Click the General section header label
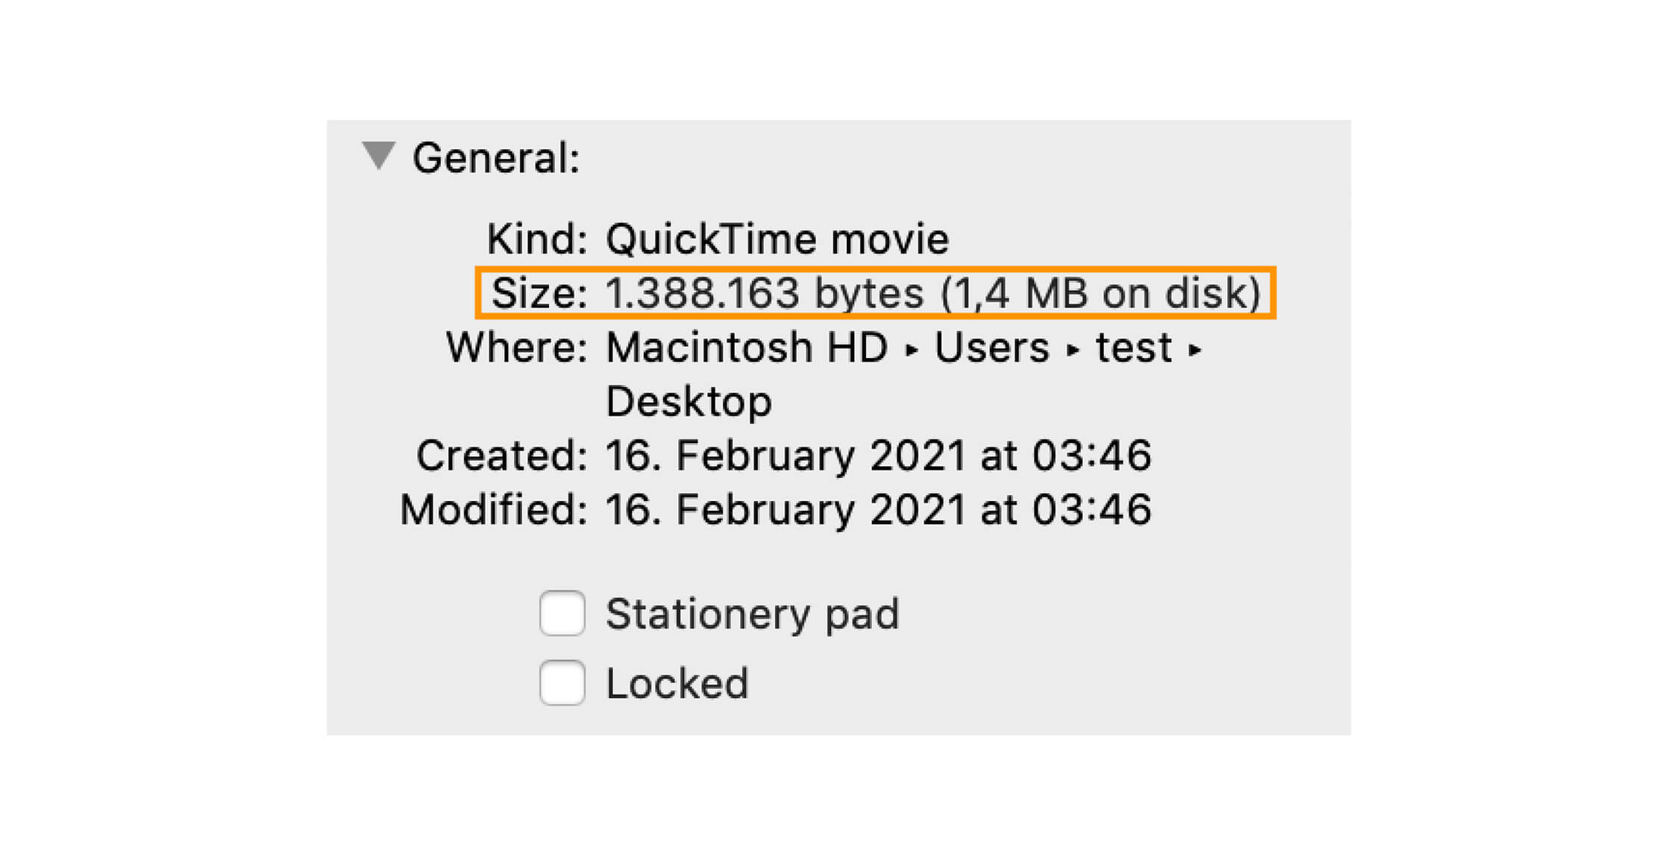Viewport: 1656px width, 848px height. tap(496, 158)
